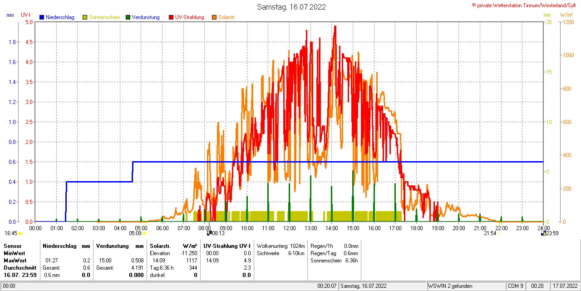Click the moon icon beside 23:59
Screen dimensions: 581x291
(543, 233)
